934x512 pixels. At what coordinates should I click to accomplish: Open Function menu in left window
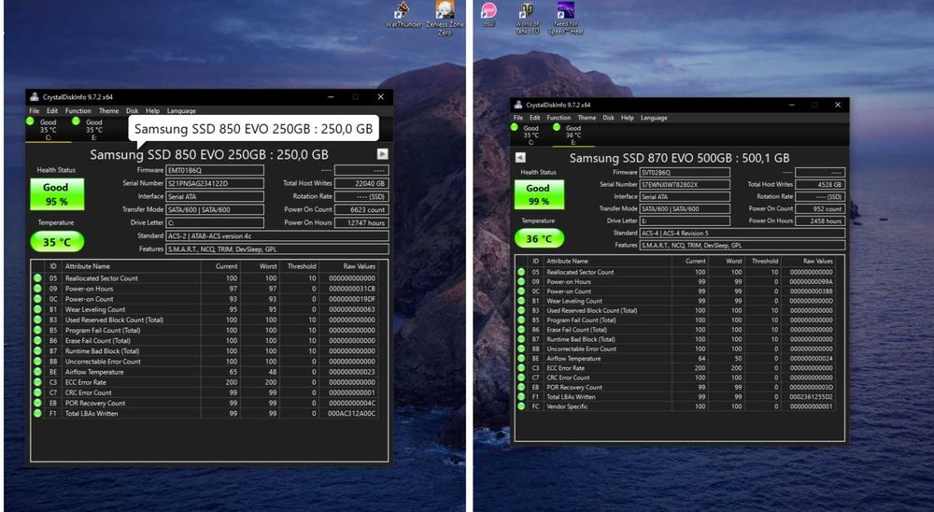pyautogui.click(x=78, y=111)
